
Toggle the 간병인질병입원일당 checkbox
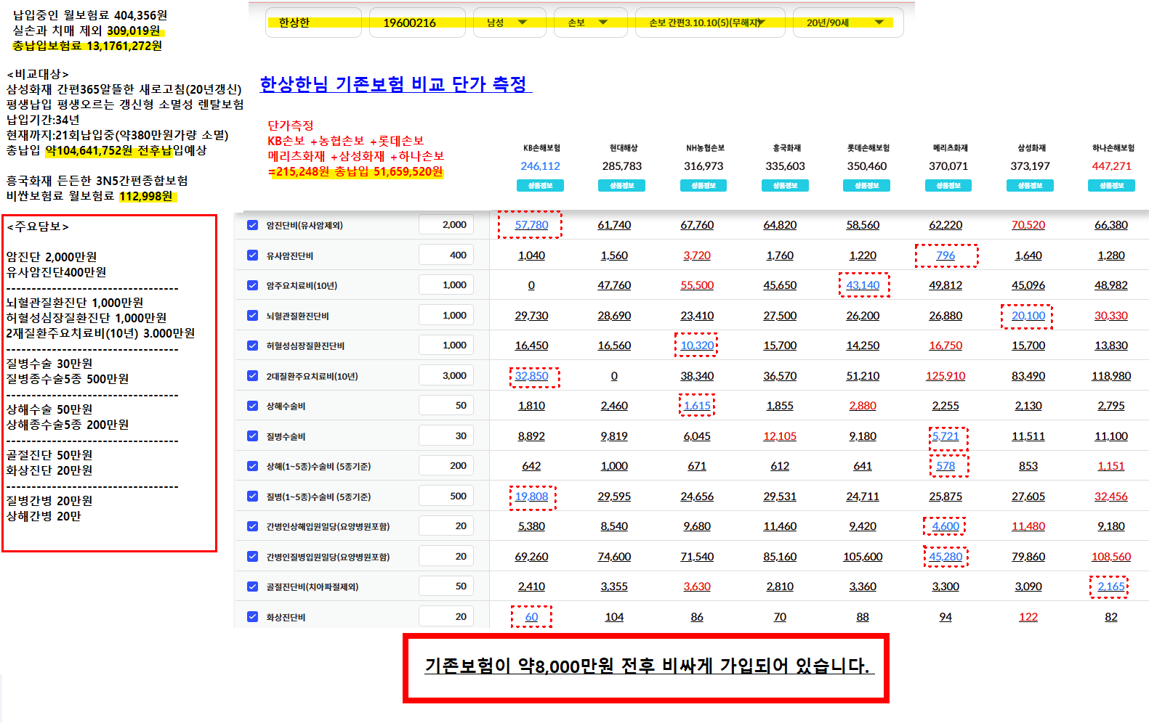click(252, 557)
